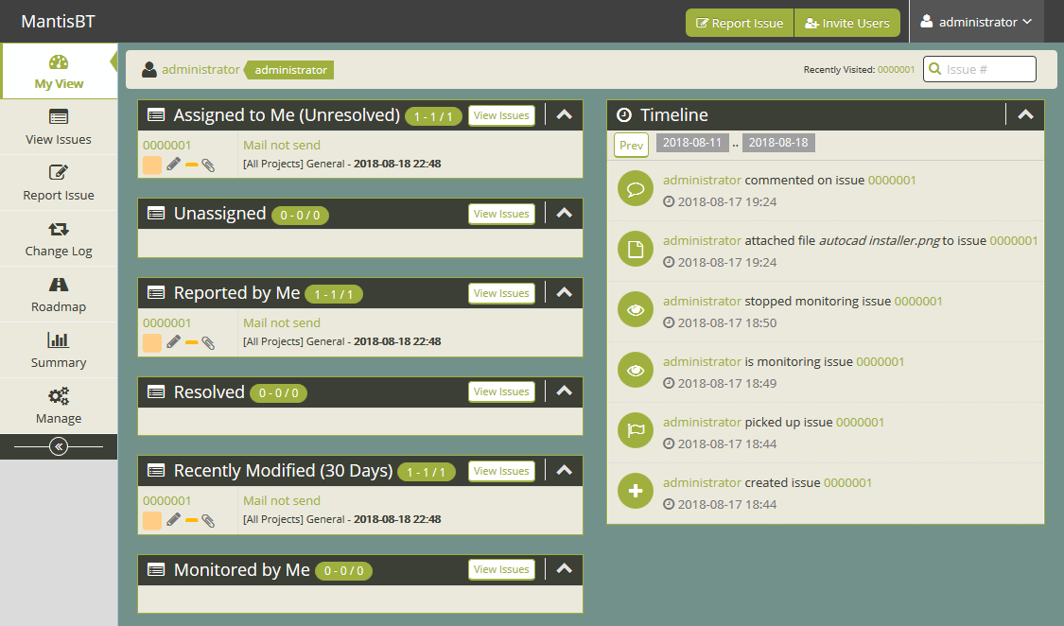Click attached file icon in Timeline

click(636, 249)
